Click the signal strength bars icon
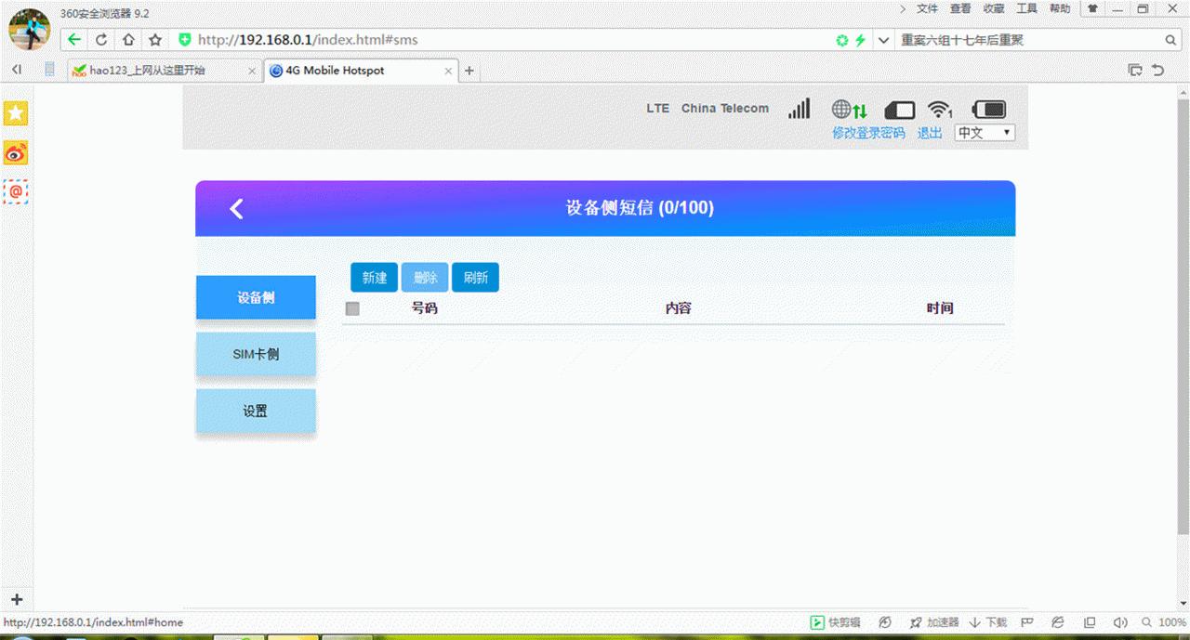 tap(799, 108)
